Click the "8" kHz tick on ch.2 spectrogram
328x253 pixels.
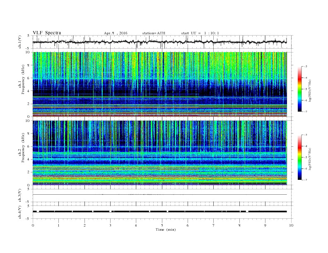click(29, 134)
